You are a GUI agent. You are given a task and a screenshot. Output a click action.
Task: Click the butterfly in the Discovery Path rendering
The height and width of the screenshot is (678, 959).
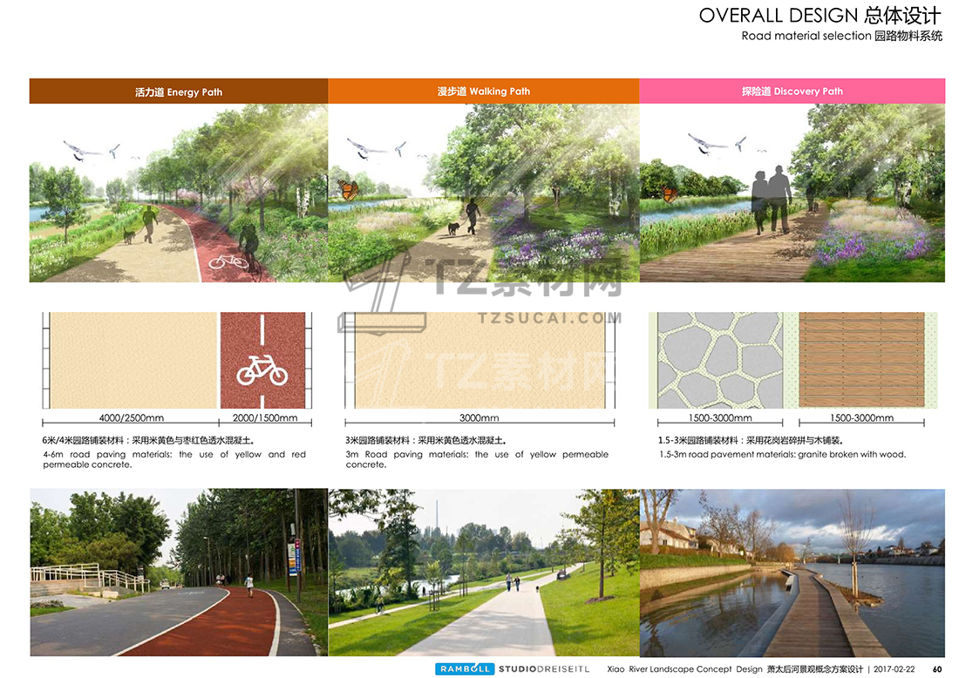coord(670,193)
